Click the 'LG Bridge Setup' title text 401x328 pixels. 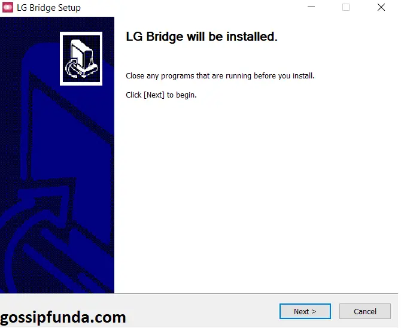coord(48,8)
